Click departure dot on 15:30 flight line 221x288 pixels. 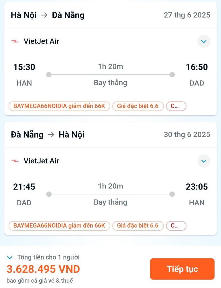49,75
